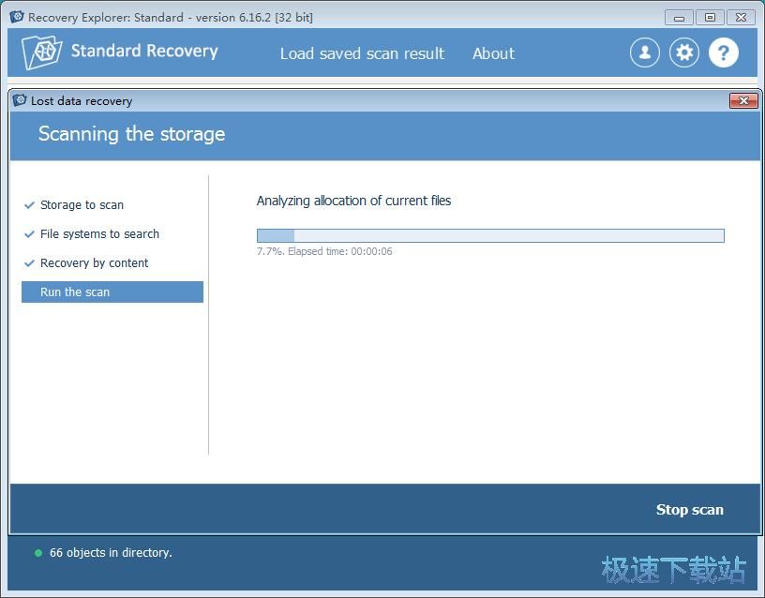This screenshot has height=598, width=765.
Task: Click the Standard Recovery title text
Action: point(144,51)
